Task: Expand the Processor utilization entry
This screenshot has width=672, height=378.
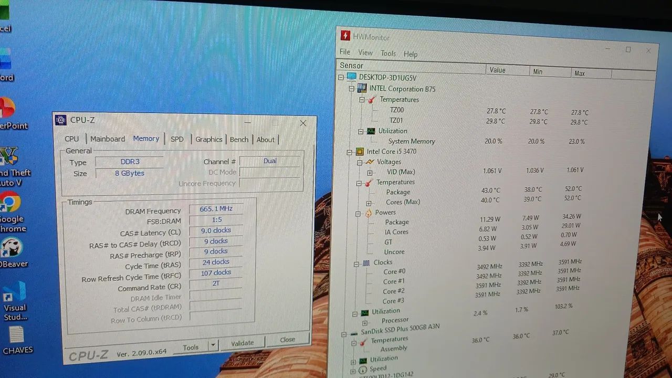Action: point(365,322)
